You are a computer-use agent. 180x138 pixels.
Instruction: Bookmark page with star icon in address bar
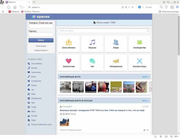pos(123,7)
